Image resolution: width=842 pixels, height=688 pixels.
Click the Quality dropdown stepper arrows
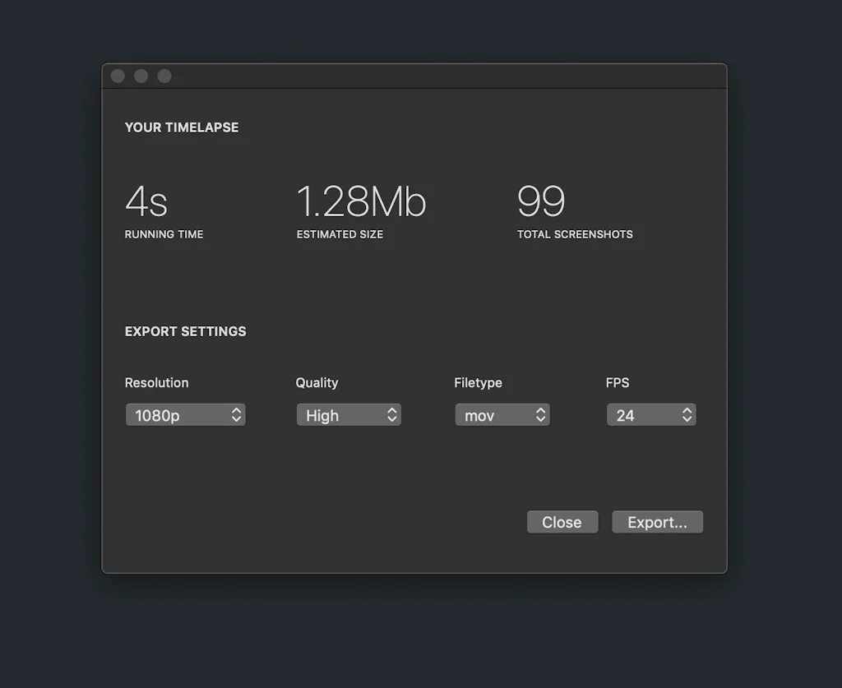click(392, 415)
